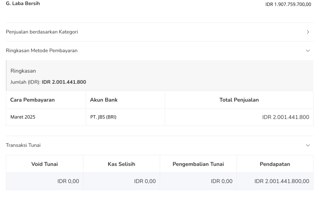Click the IDR 0,00 value under Void Tunai
The image size is (319, 199).
[x=68, y=181]
